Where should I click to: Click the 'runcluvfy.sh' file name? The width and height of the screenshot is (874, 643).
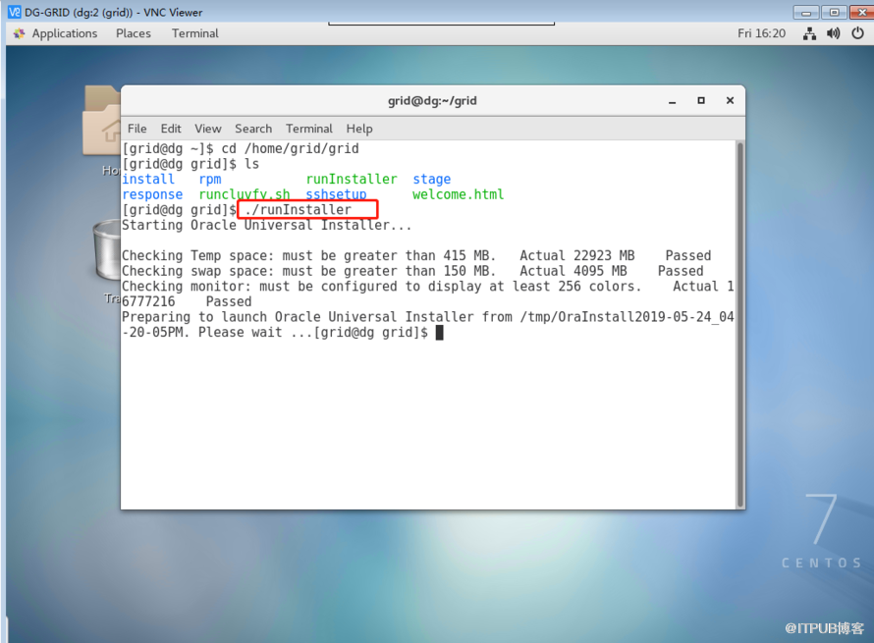click(245, 194)
